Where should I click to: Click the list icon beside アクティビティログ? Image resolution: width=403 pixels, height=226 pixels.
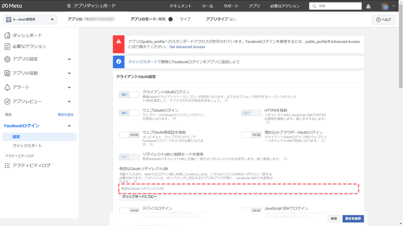(7, 165)
